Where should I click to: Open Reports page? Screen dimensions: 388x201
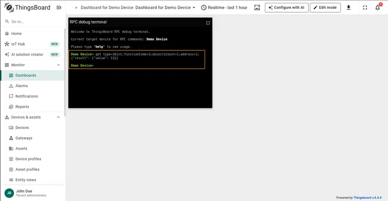pos(32,107)
